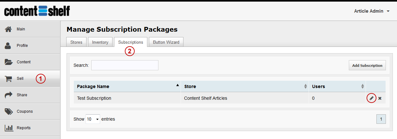Open Coupons via the tags icon

tap(9, 111)
